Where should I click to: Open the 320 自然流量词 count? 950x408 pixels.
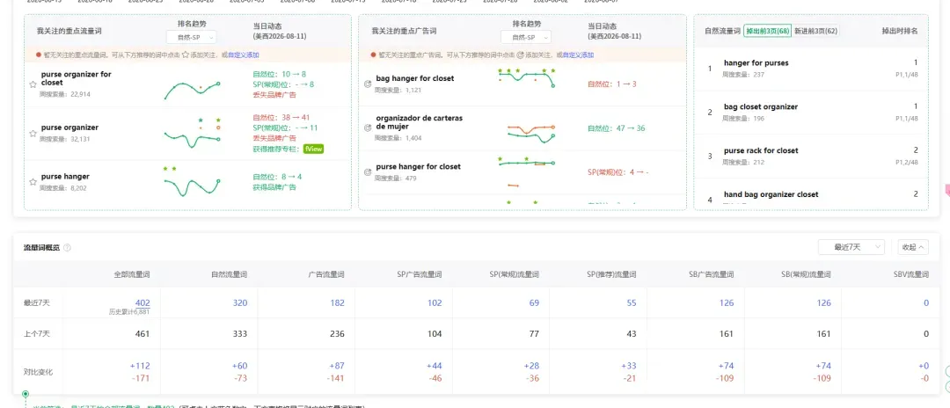click(240, 302)
